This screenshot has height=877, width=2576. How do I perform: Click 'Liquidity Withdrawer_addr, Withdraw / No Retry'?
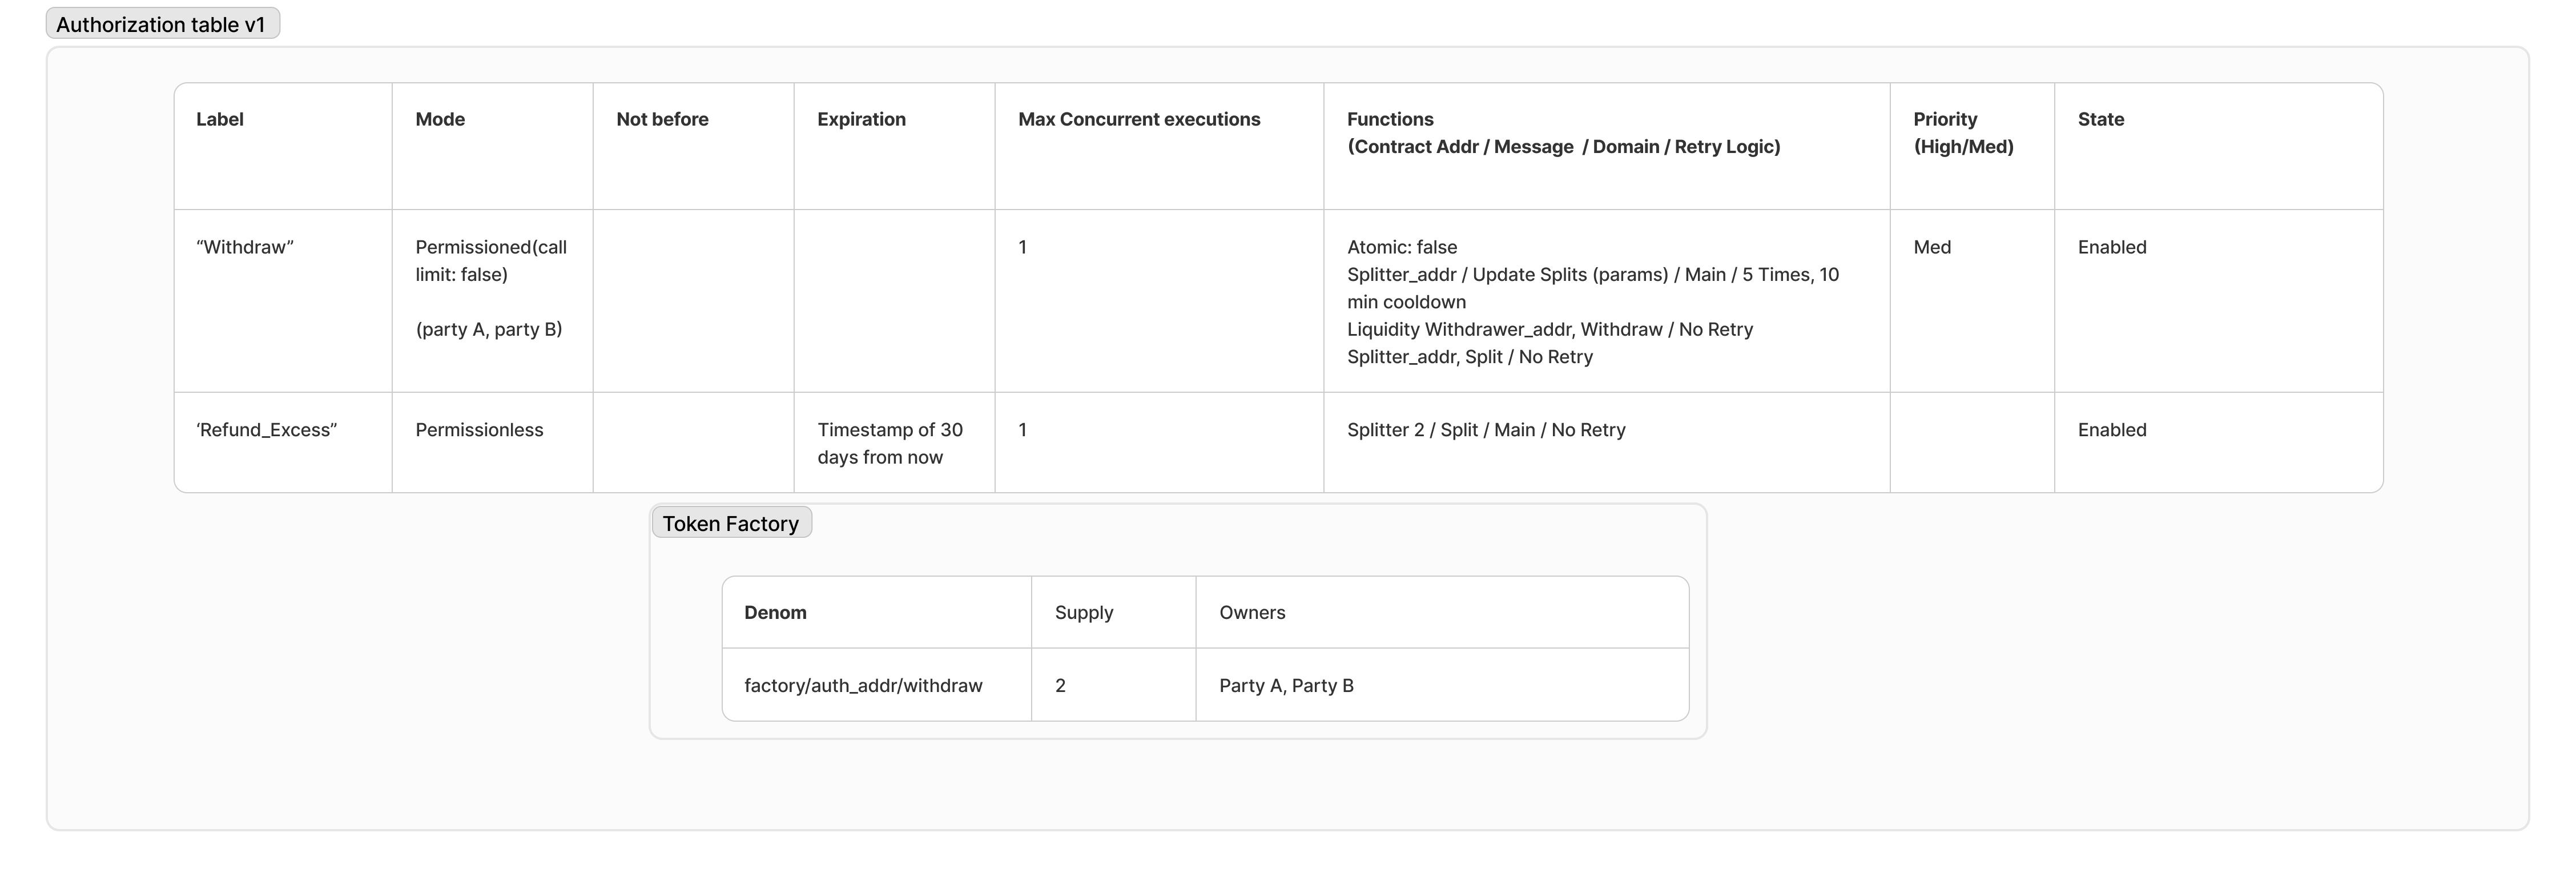[1550, 329]
